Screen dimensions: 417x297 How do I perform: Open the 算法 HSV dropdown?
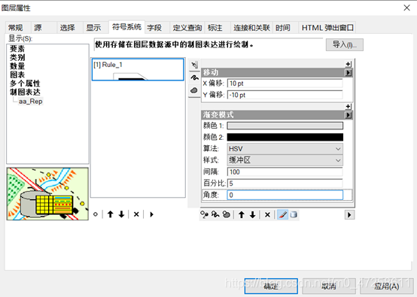click(285, 149)
